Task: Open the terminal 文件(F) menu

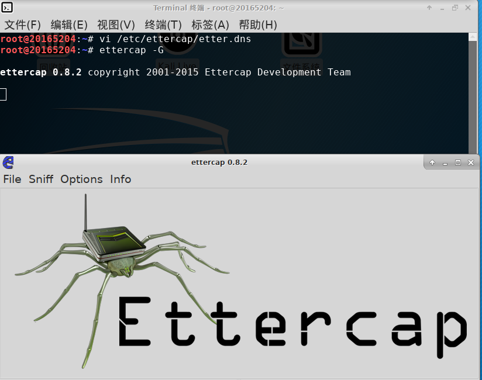Action: (x=22, y=25)
